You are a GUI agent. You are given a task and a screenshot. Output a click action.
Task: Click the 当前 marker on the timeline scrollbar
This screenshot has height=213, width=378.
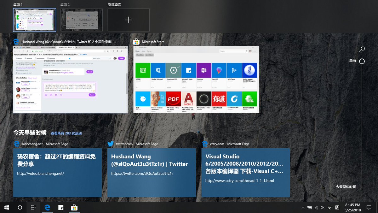coord(362,62)
